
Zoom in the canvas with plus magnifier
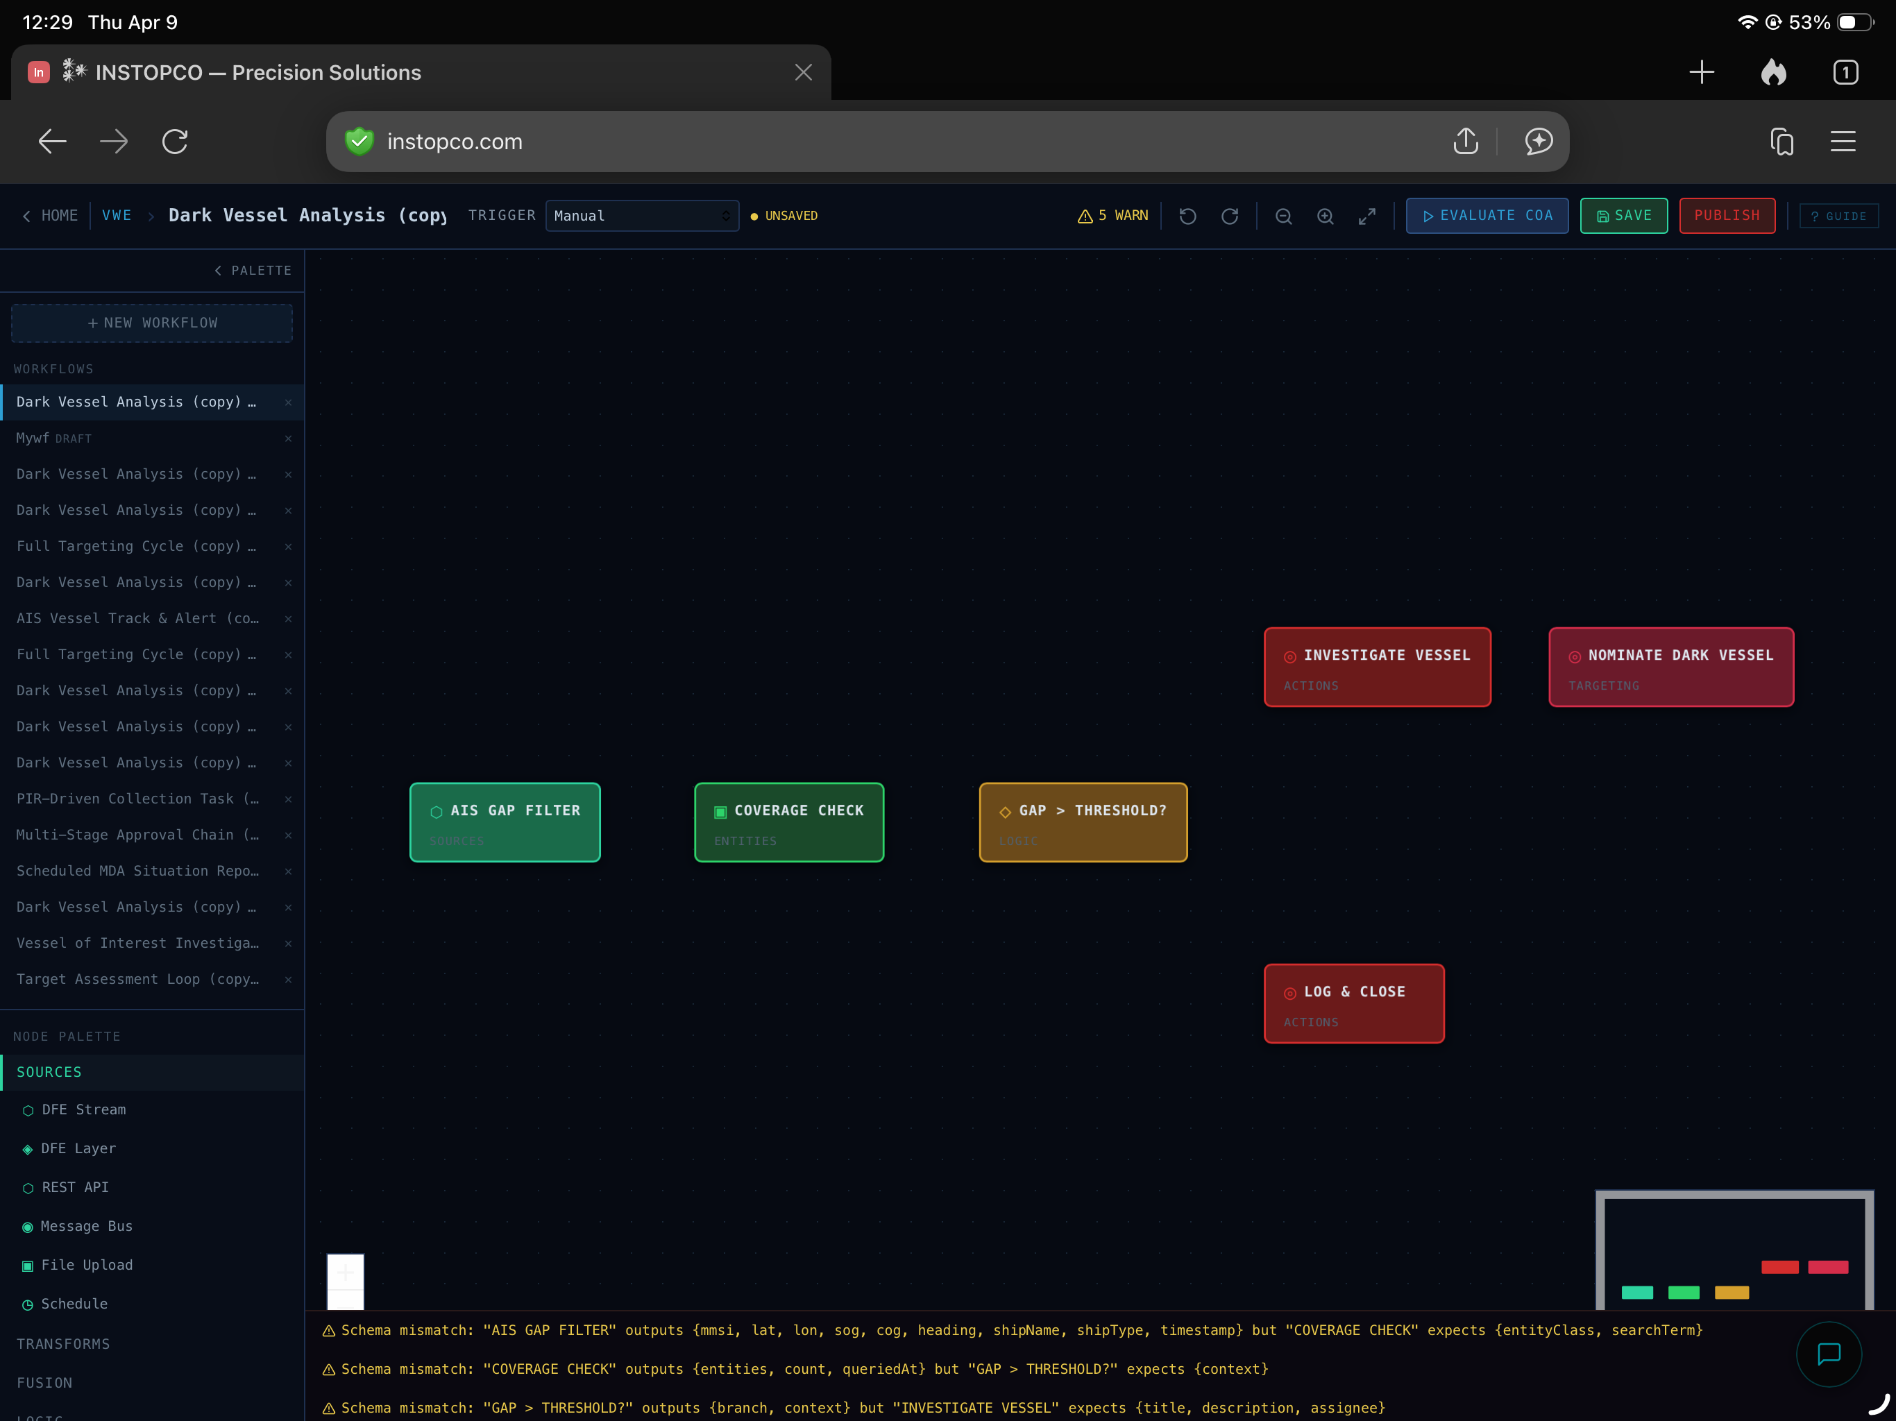coord(1325,216)
